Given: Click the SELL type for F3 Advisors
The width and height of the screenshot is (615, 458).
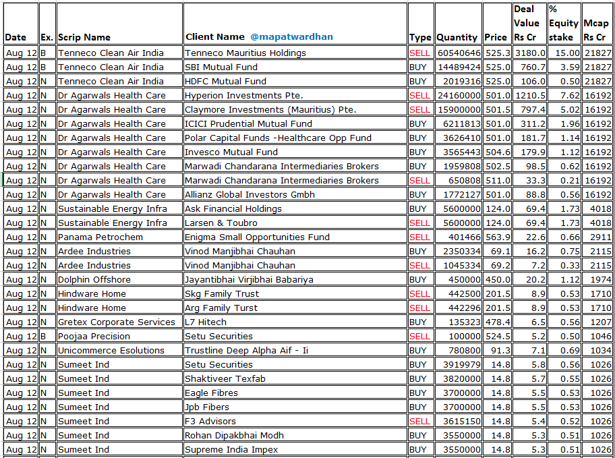Looking at the screenshot, I should [x=419, y=421].
